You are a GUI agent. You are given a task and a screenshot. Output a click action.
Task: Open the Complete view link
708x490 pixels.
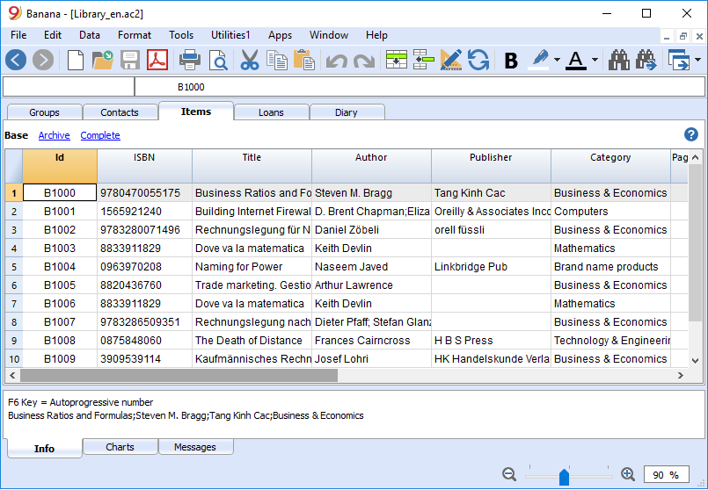pos(100,135)
